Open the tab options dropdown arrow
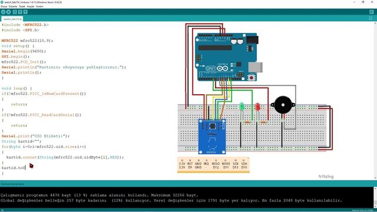This screenshot has height=212, width=377. pos(371,18)
